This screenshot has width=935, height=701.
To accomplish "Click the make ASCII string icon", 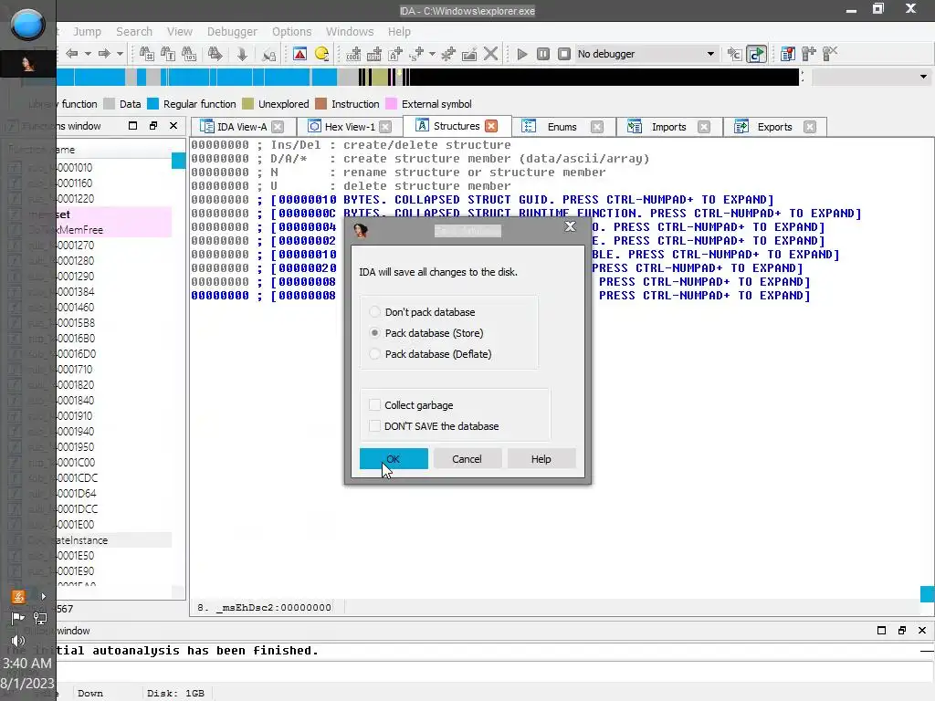I will pyautogui.click(x=395, y=54).
